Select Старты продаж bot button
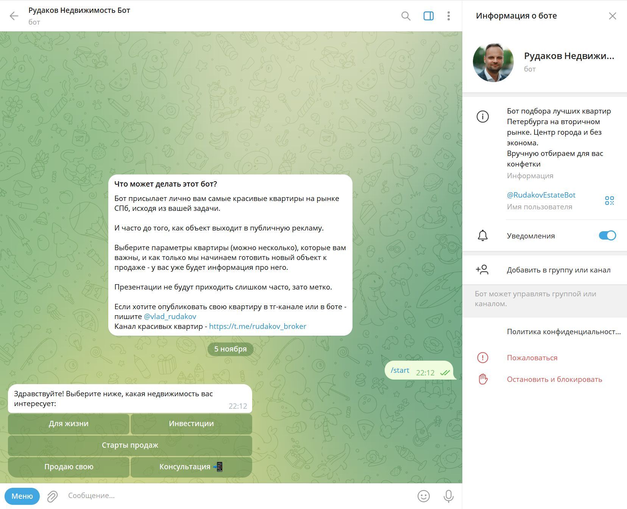Viewport: 627px width, 509px height. (x=130, y=445)
